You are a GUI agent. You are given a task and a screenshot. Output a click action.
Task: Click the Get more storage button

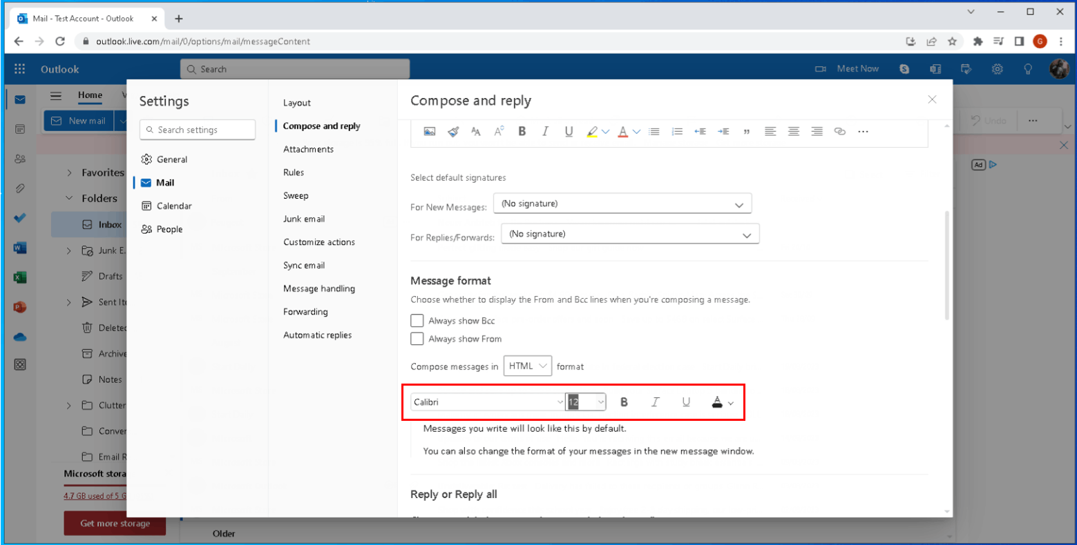pyautogui.click(x=115, y=524)
